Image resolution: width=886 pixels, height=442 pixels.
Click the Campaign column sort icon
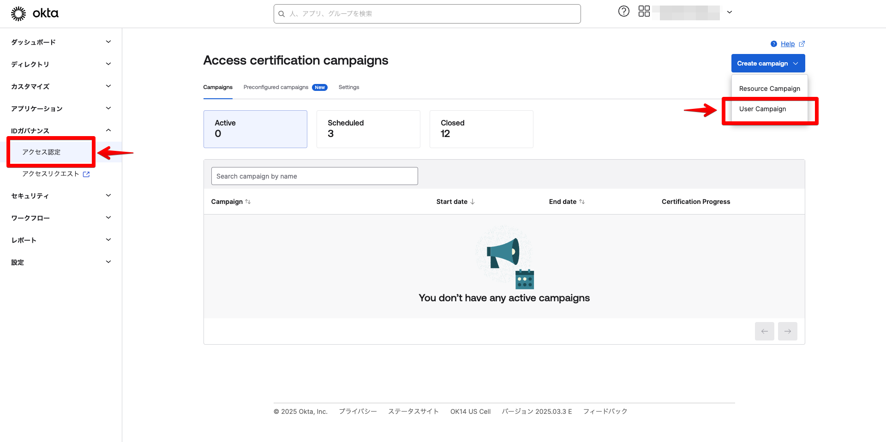click(x=248, y=202)
